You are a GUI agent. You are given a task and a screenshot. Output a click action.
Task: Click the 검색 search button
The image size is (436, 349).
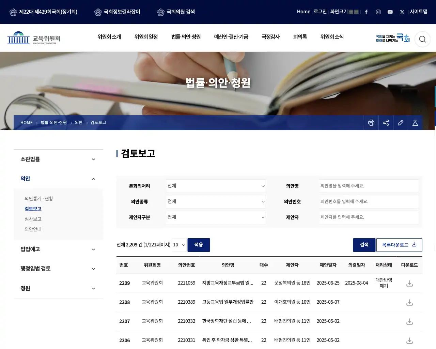[x=364, y=245]
